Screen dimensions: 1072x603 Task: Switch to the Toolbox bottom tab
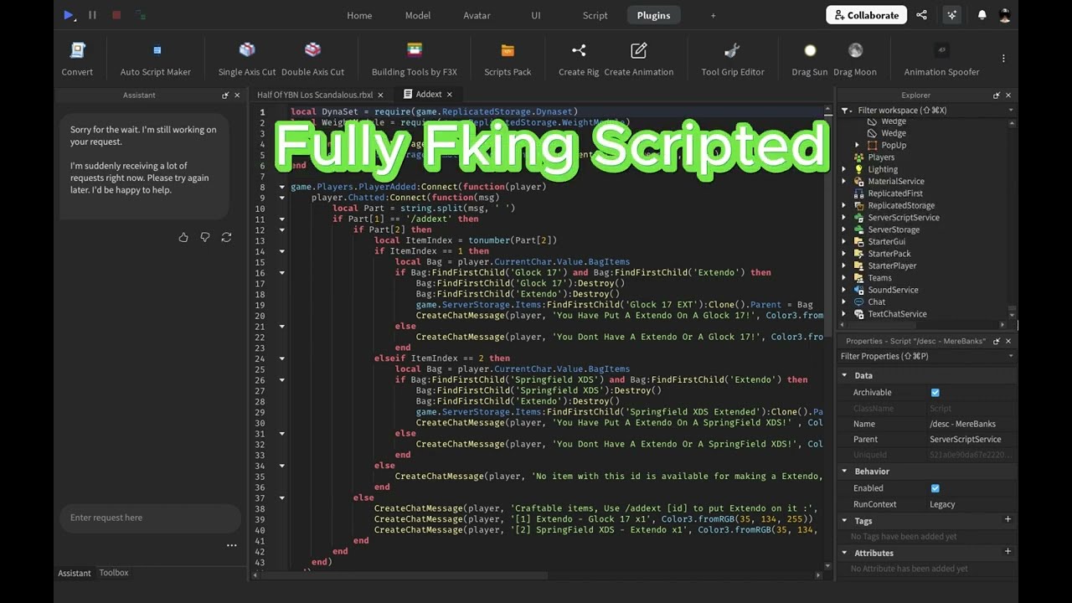114,573
